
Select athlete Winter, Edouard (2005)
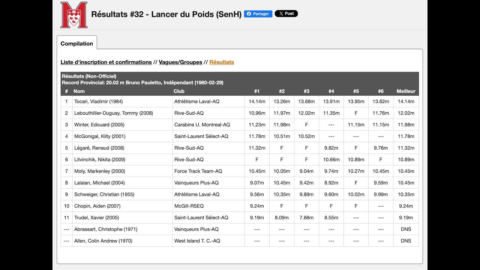(99, 125)
